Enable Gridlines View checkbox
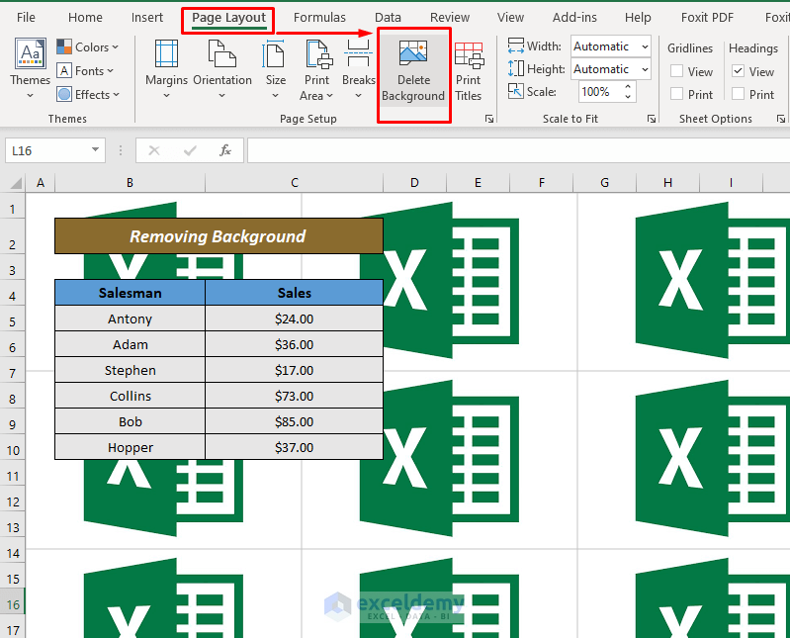 pos(676,71)
